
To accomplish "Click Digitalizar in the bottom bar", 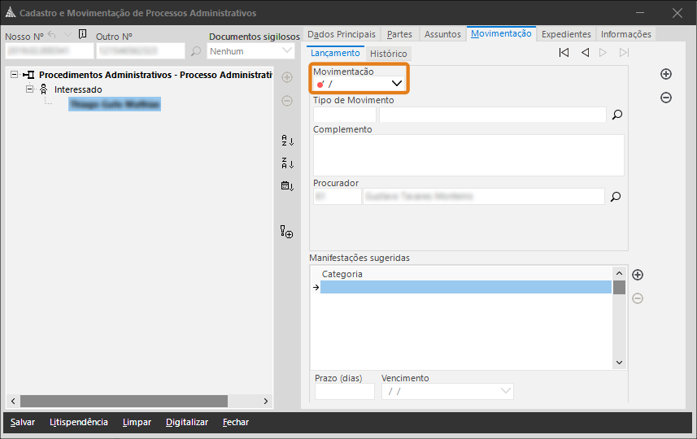I will click(x=187, y=422).
